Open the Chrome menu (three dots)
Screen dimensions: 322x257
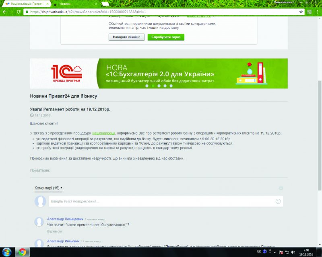point(317,12)
